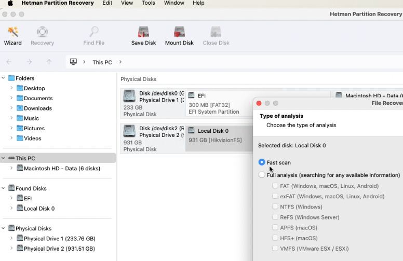
Task: Click Physical Drive 1 icon in sidebar
Action: 20,238
